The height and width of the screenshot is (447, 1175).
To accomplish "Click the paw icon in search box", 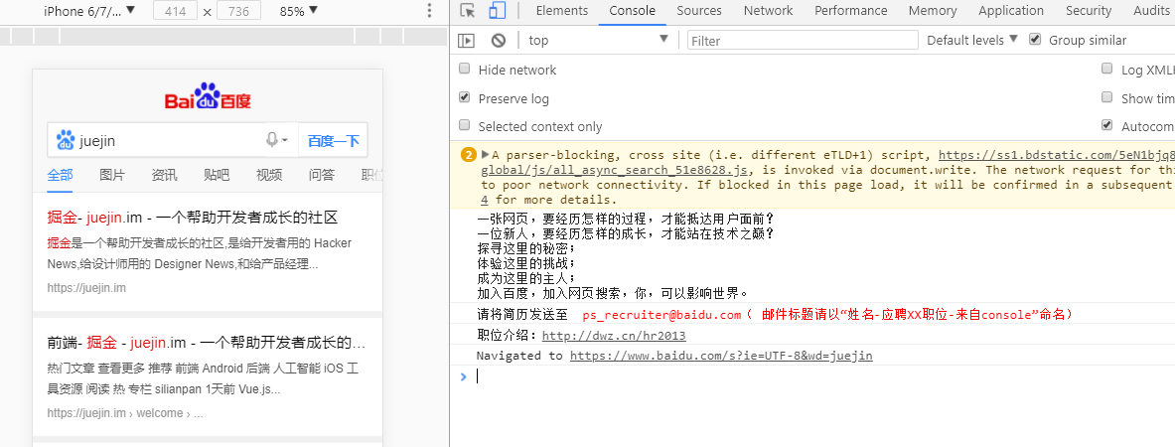I will 66,139.
